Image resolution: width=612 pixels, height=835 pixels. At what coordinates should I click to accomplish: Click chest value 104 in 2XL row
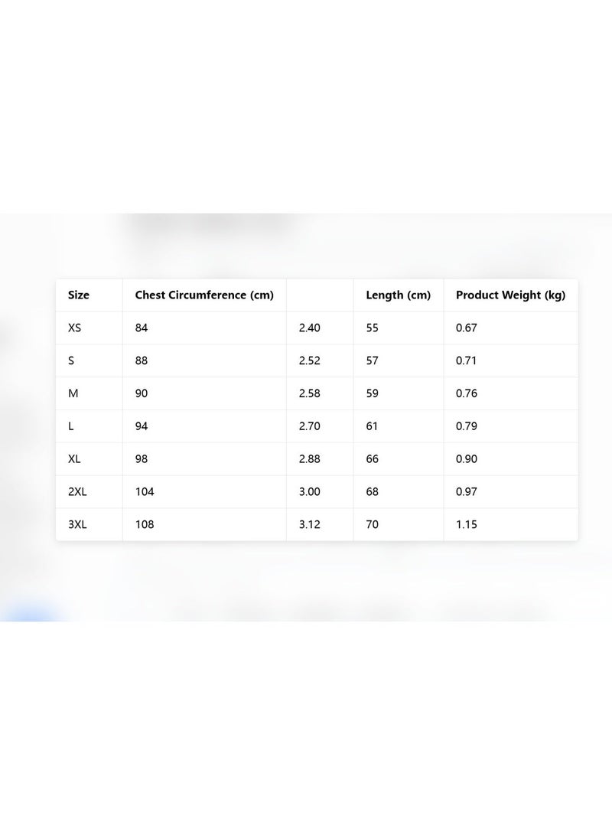145,491
